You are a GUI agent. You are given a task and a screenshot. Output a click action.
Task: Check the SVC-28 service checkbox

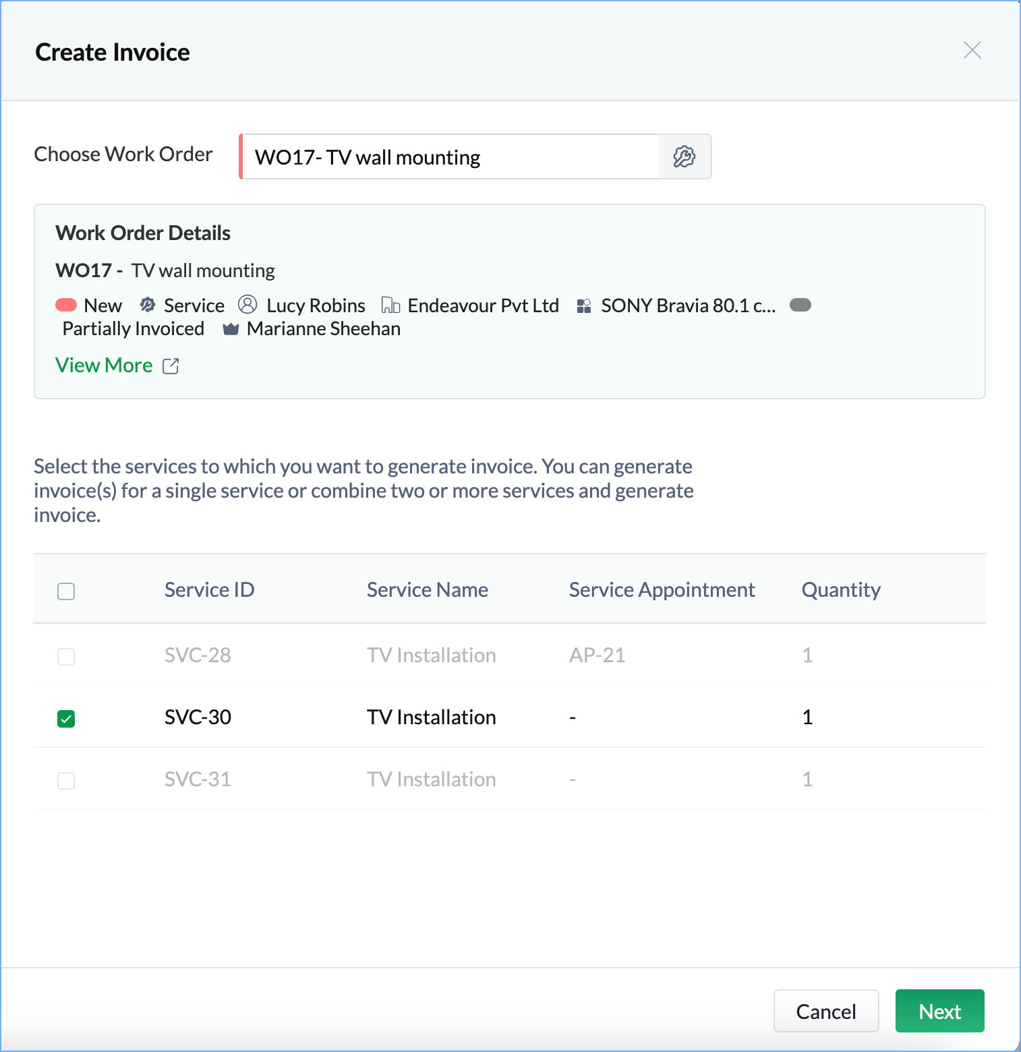(x=66, y=657)
